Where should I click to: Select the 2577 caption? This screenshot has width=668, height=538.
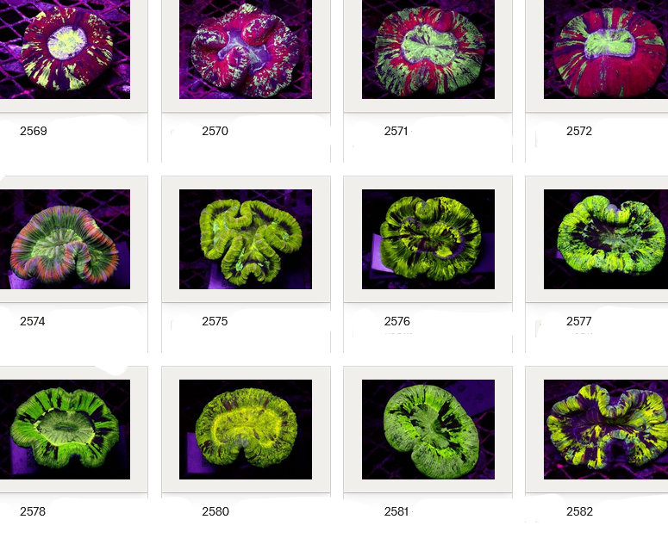579,322
